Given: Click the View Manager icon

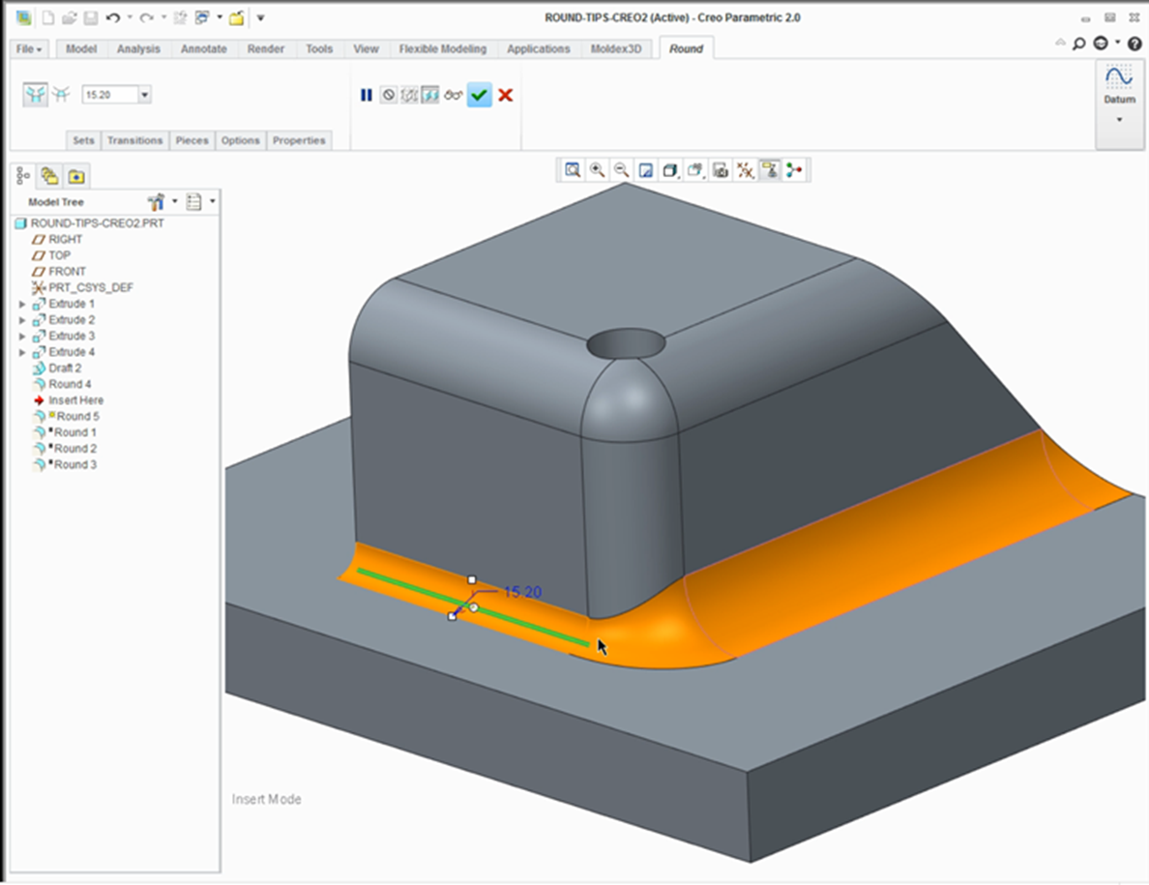Looking at the screenshot, I should pyautogui.click(x=721, y=170).
